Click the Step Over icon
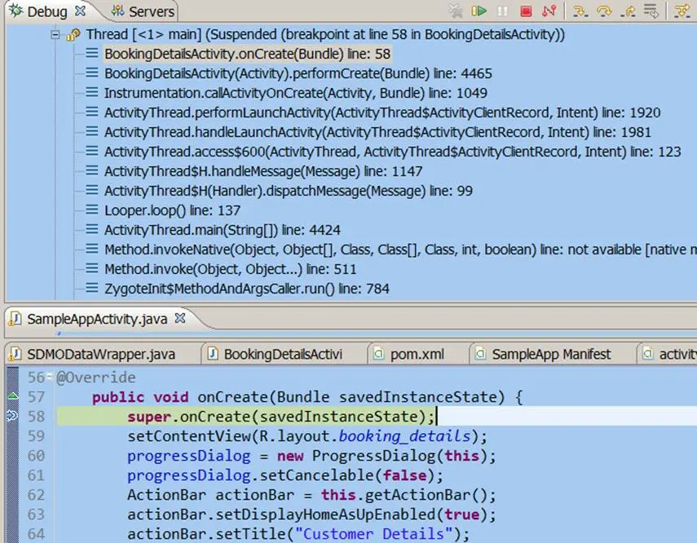 [604, 11]
